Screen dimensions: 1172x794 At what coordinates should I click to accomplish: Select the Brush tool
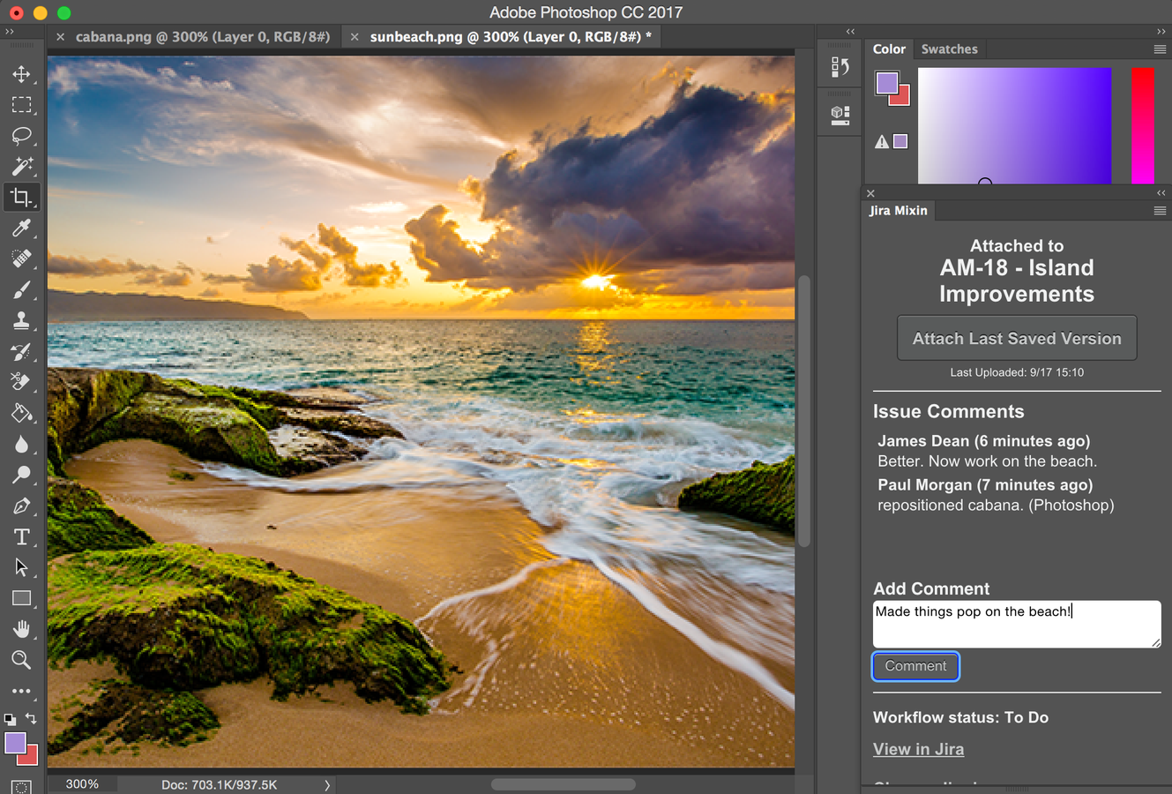point(21,290)
